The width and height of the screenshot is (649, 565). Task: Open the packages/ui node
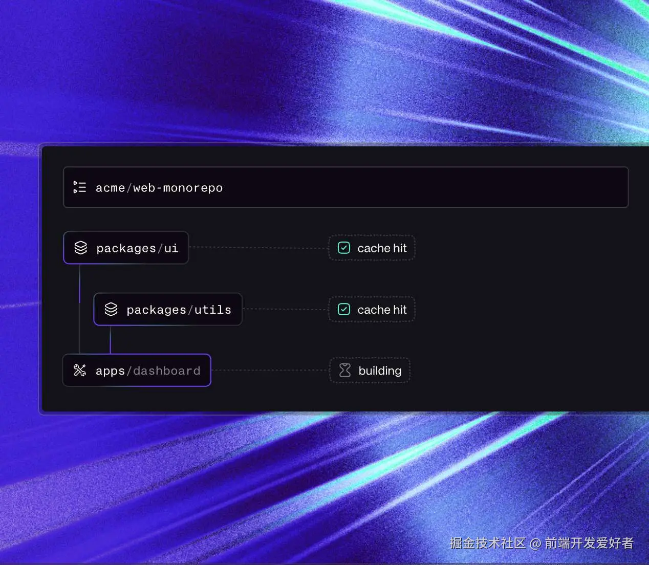(126, 248)
